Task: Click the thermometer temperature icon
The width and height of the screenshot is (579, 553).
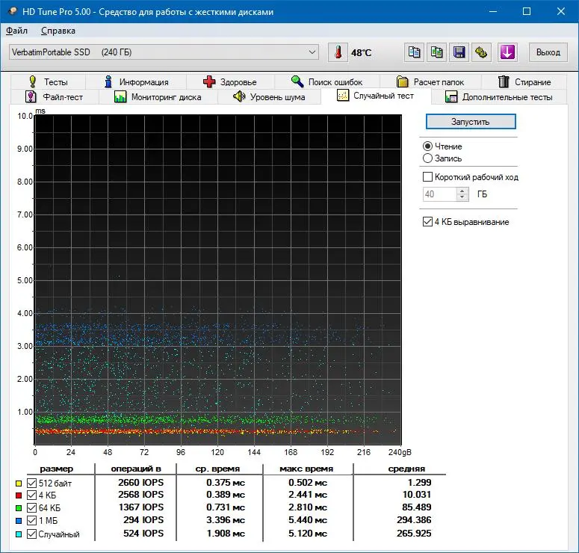Action: pos(338,52)
